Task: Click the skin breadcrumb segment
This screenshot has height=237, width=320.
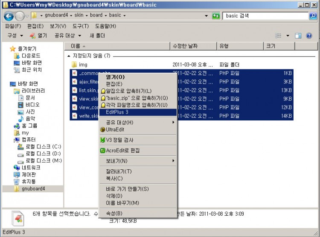Action: (x=79, y=15)
